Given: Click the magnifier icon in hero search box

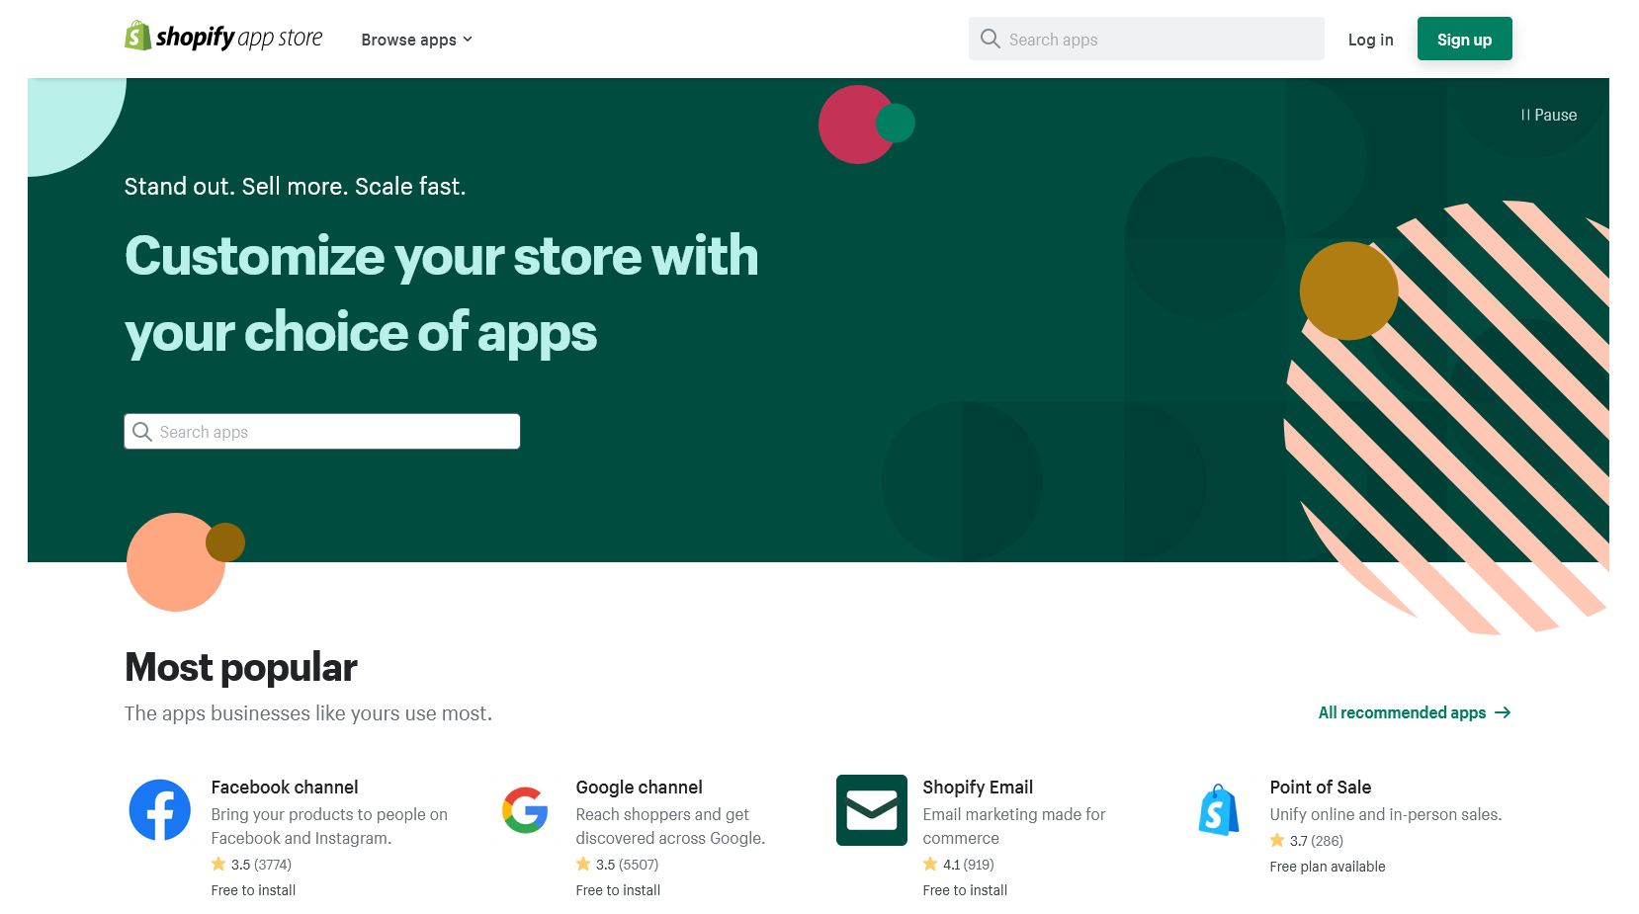Looking at the screenshot, I should point(142,432).
